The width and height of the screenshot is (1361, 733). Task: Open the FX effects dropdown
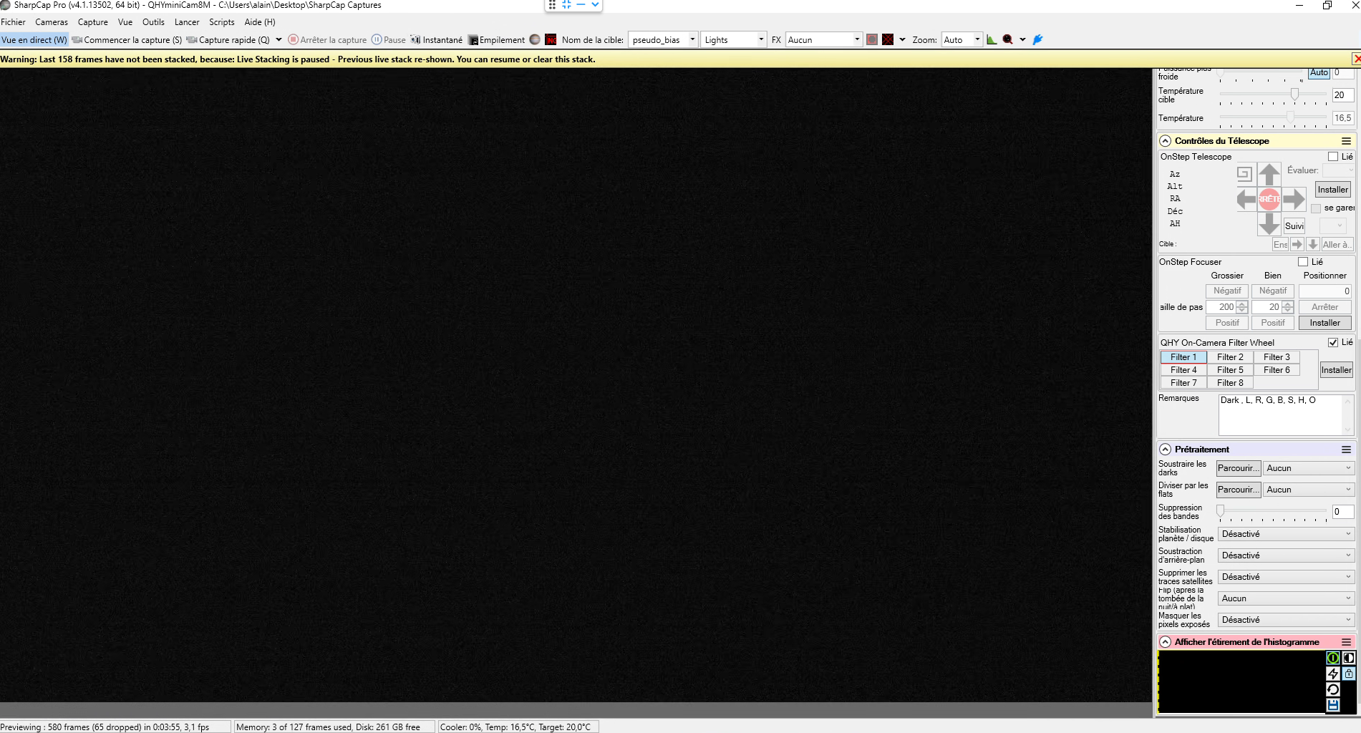pyautogui.click(x=857, y=39)
